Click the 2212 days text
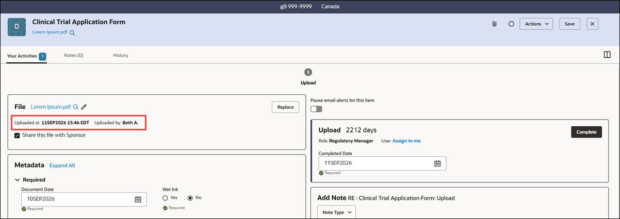 [362, 130]
